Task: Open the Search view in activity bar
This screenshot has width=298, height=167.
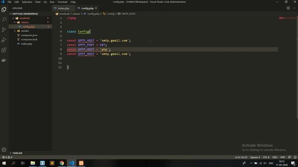Action: click(x=4, y=19)
